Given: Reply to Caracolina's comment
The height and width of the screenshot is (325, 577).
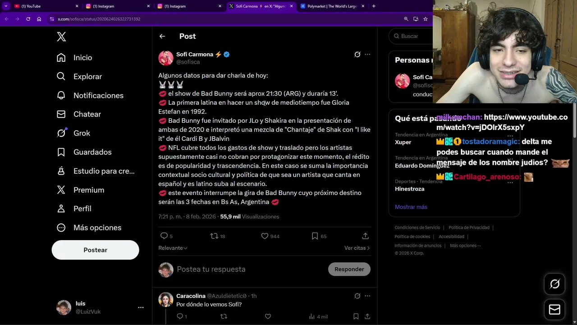Looking at the screenshot, I should click(179, 316).
